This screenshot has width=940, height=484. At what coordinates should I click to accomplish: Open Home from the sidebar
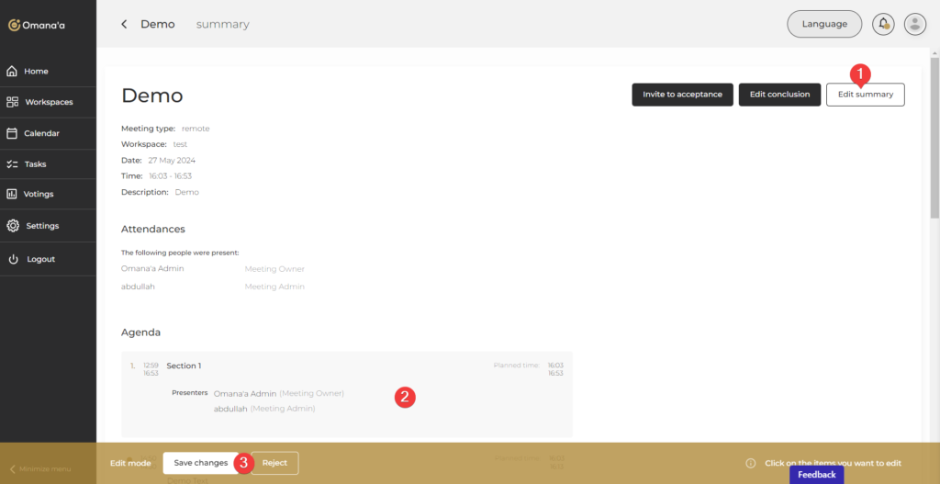[x=36, y=71]
